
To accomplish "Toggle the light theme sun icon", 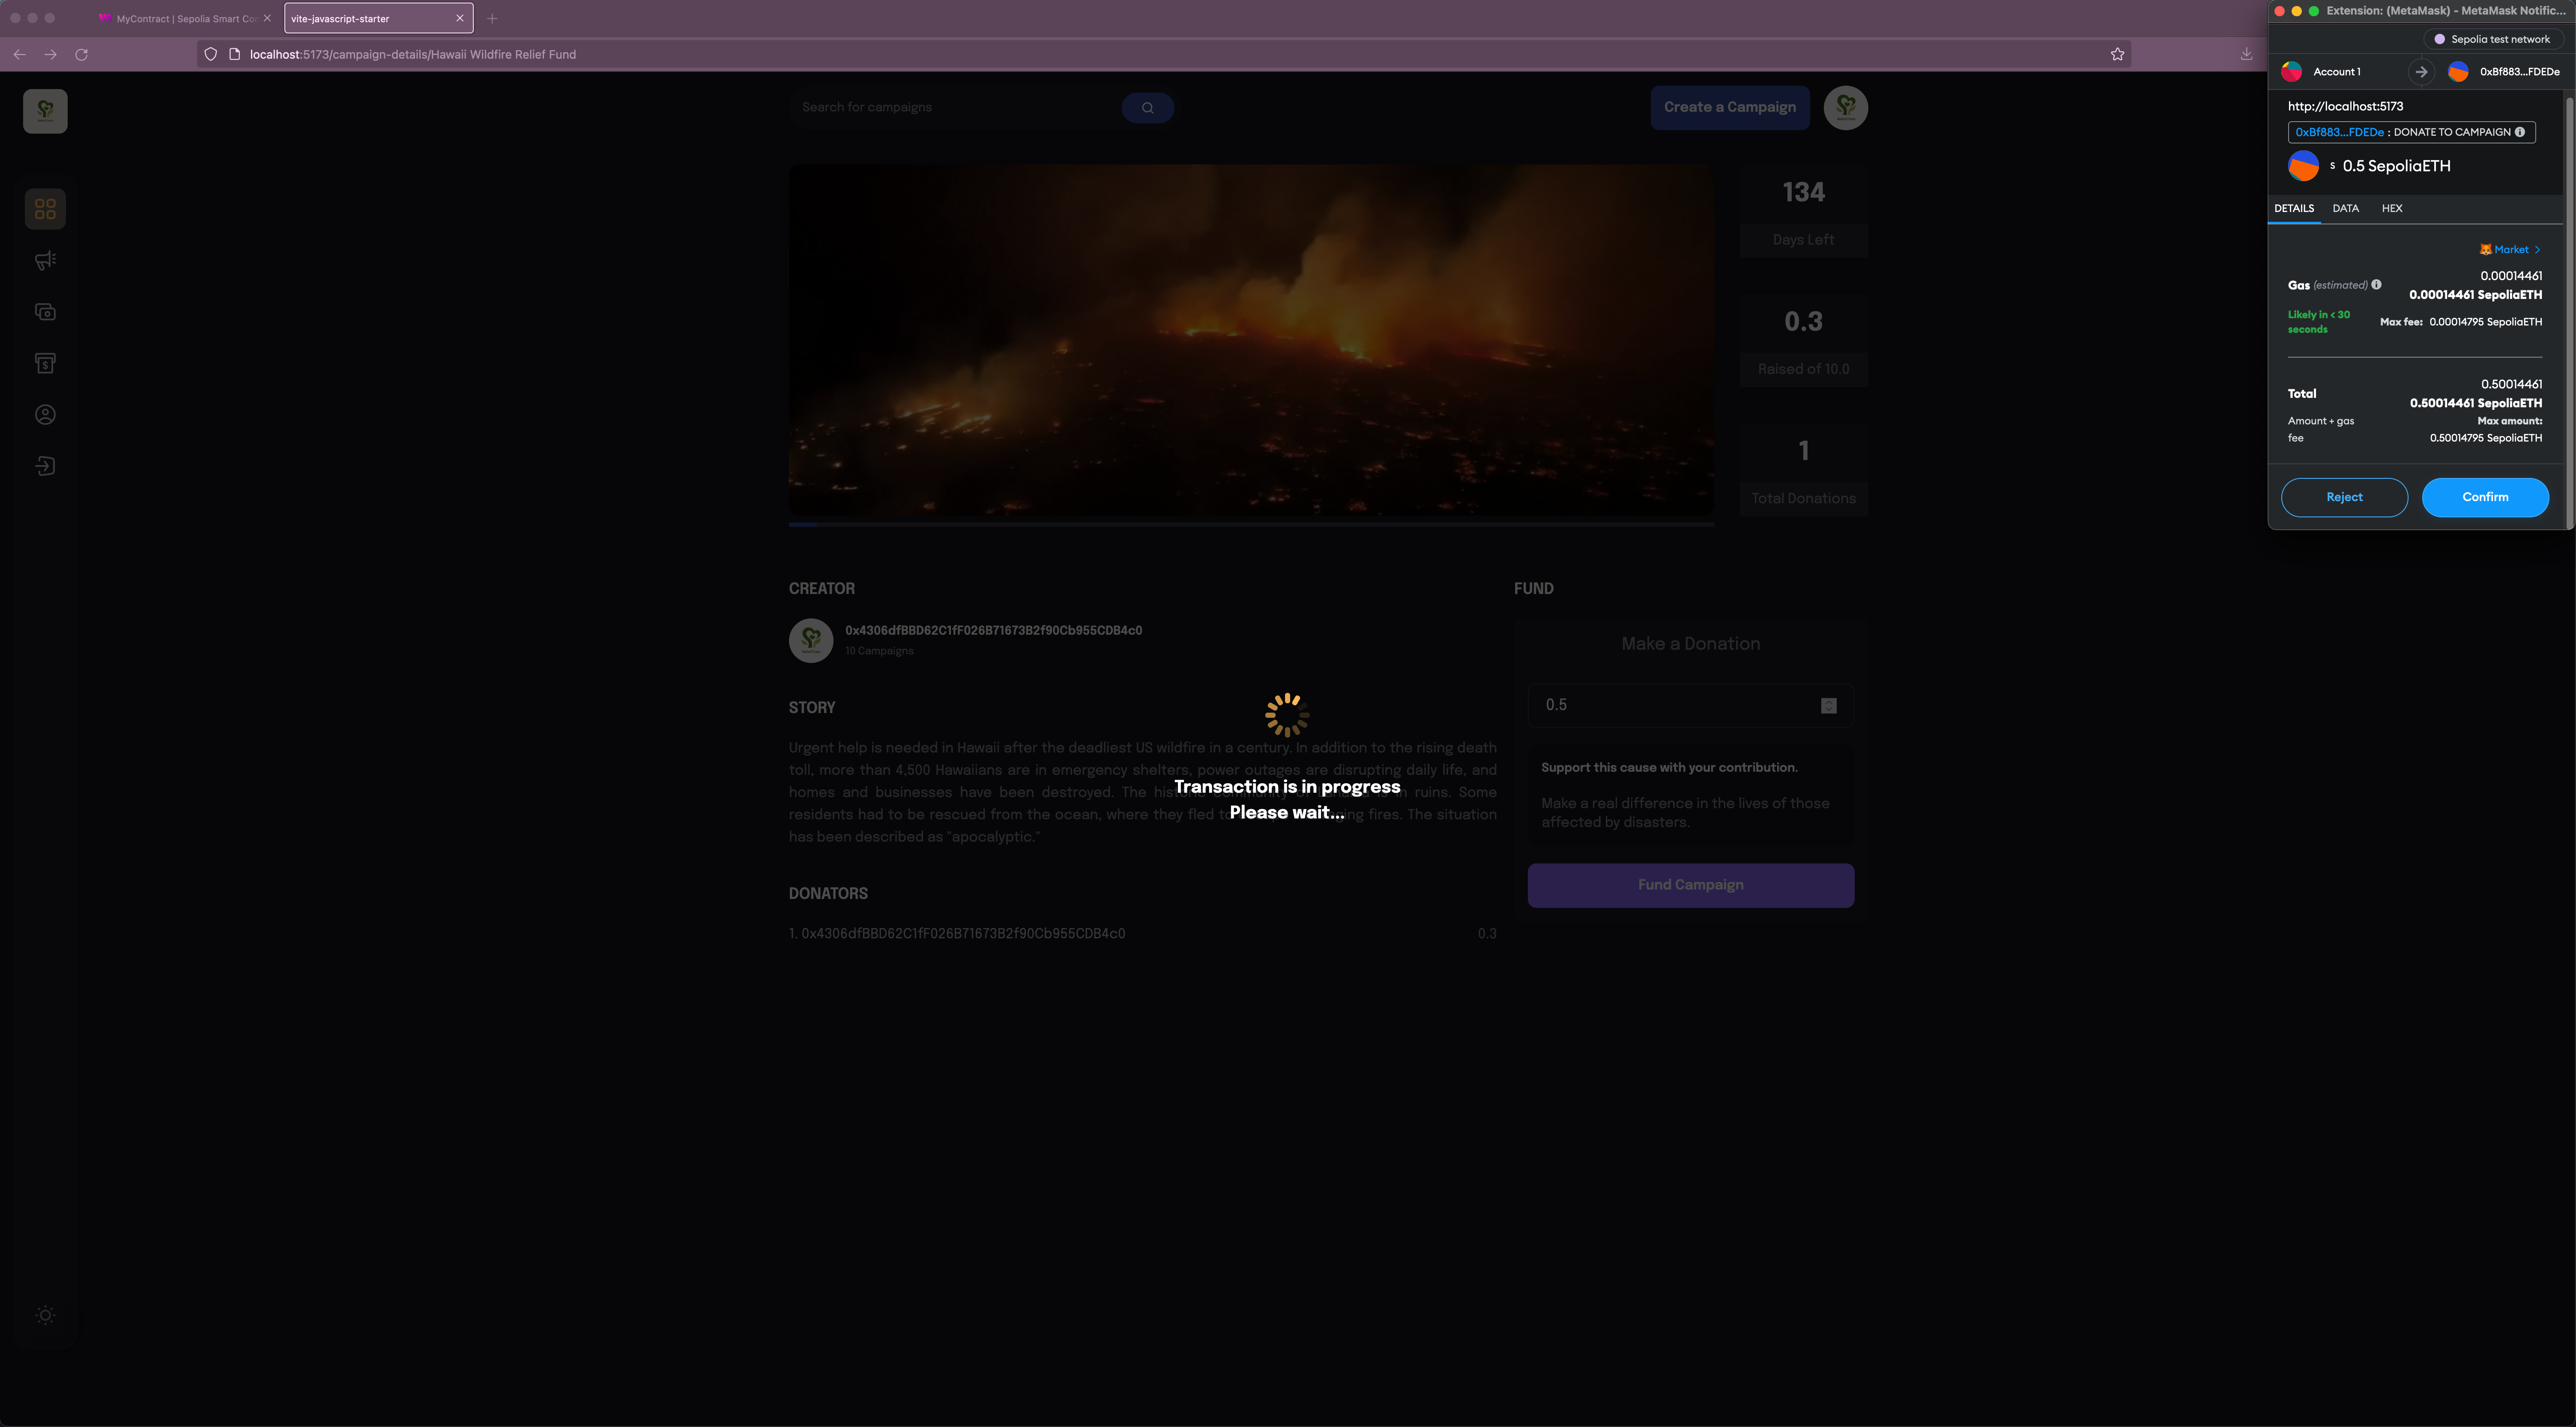I will pos(45,1315).
